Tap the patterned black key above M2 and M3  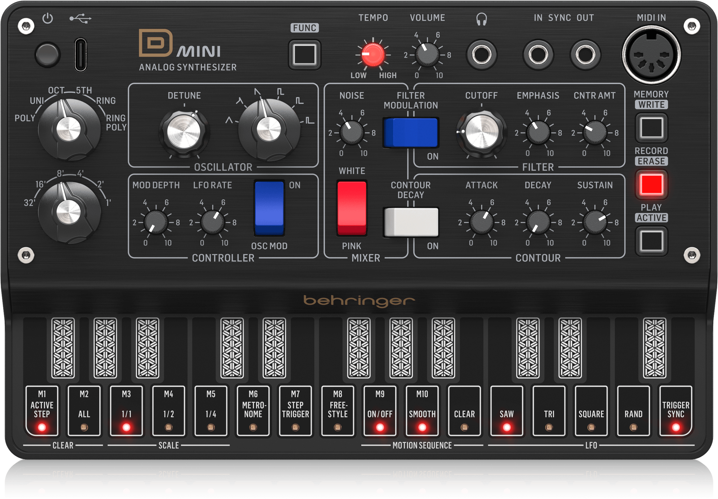click(x=105, y=348)
